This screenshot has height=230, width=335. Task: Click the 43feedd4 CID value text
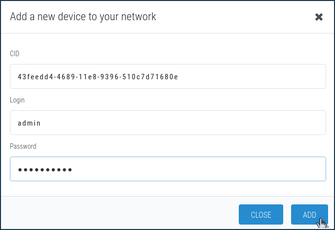tap(98, 77)
